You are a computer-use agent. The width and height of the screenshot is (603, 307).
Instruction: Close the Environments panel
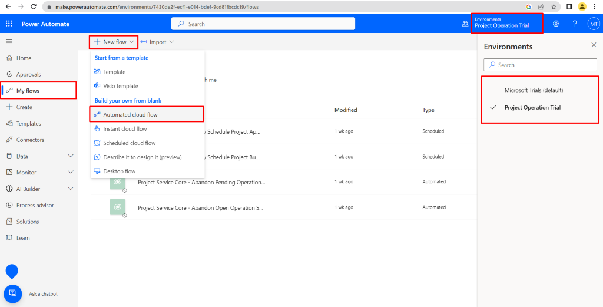pyautogui.click(x=593, y=45)
